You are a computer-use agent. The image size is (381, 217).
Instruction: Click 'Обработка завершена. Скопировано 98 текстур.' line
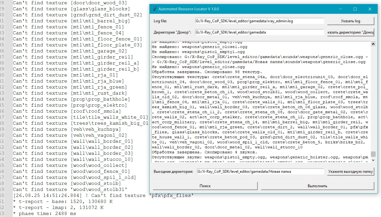(207, 72)
